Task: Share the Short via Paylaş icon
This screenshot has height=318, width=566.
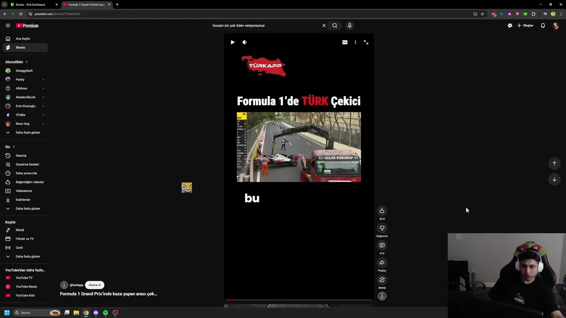Action: [x=382, y=262]
